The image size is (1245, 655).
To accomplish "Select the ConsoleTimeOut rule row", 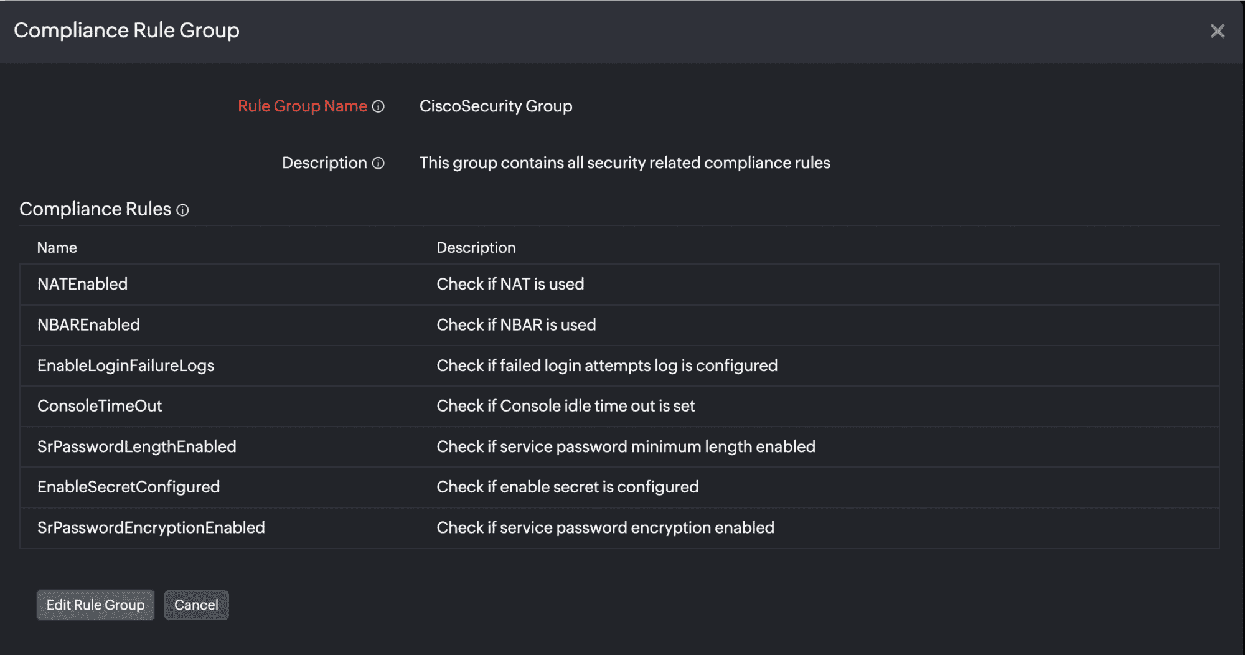I will pyautogui.click(x=100, y=406).
